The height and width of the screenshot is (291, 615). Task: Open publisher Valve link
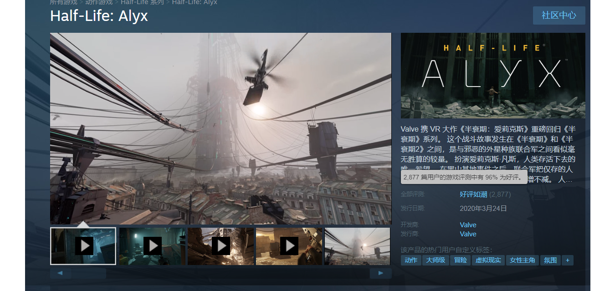click(468, 234)
